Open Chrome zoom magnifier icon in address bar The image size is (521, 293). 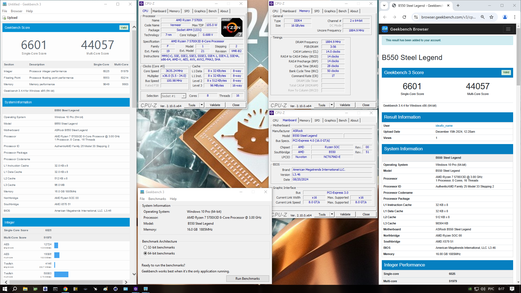click(x=483, y=17)
